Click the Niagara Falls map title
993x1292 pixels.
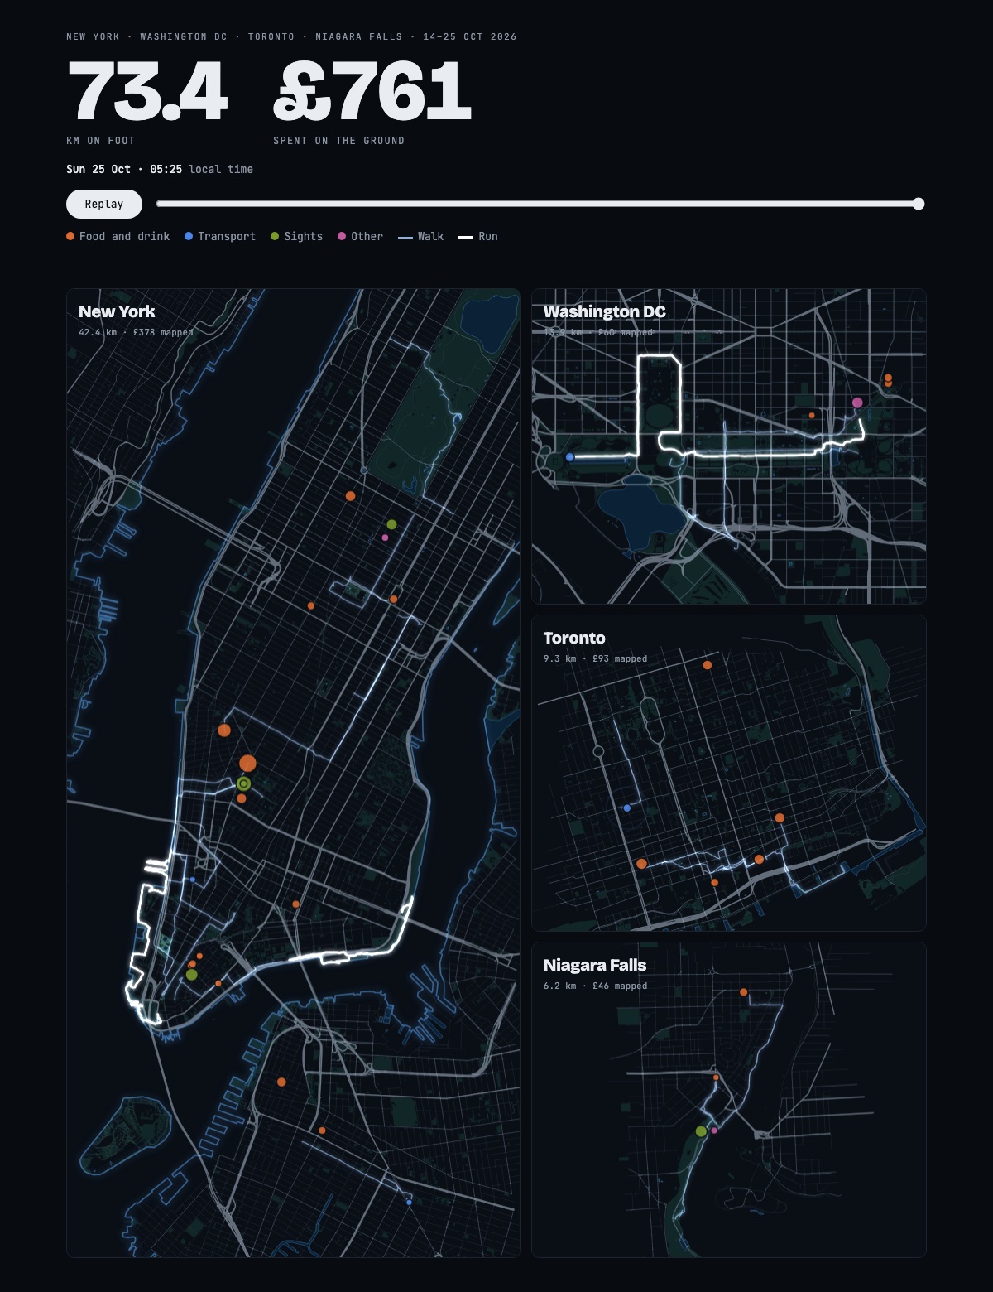click(x=595, y=965)
